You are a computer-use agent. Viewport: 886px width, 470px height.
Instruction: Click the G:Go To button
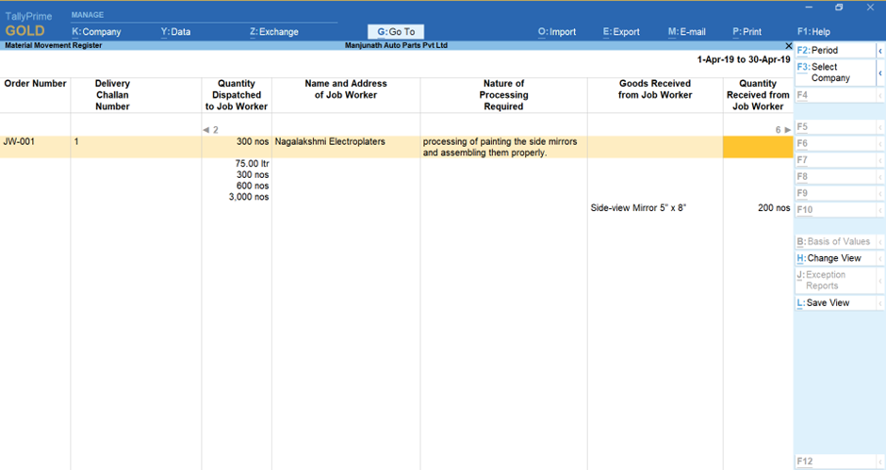396,32
